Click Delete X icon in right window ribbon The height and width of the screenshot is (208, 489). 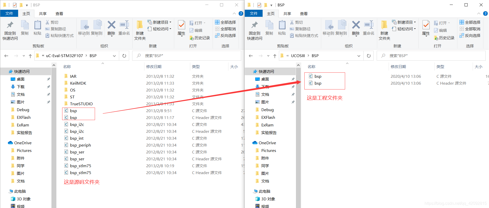pos(356,25)
